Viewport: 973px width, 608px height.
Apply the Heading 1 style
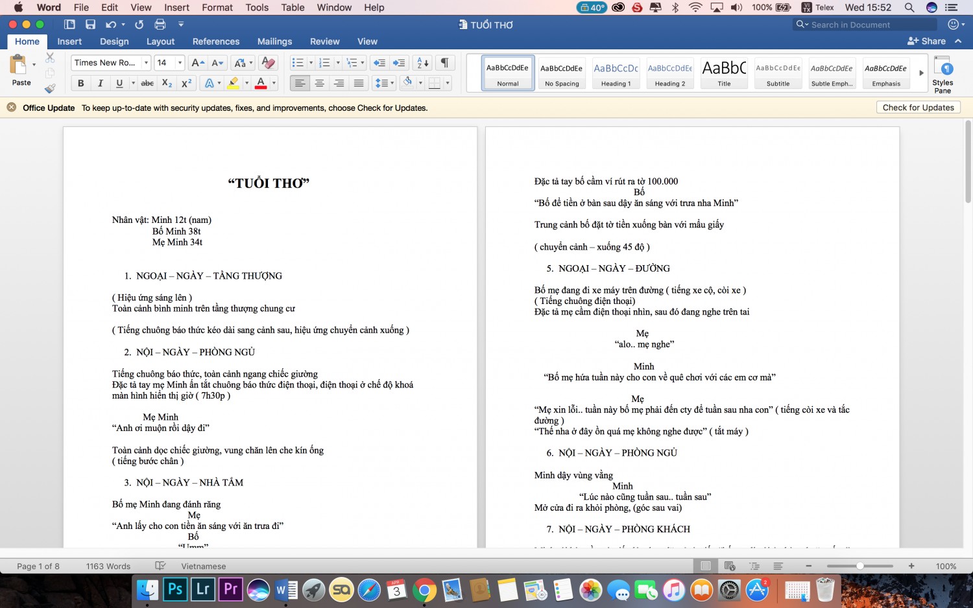616,73
